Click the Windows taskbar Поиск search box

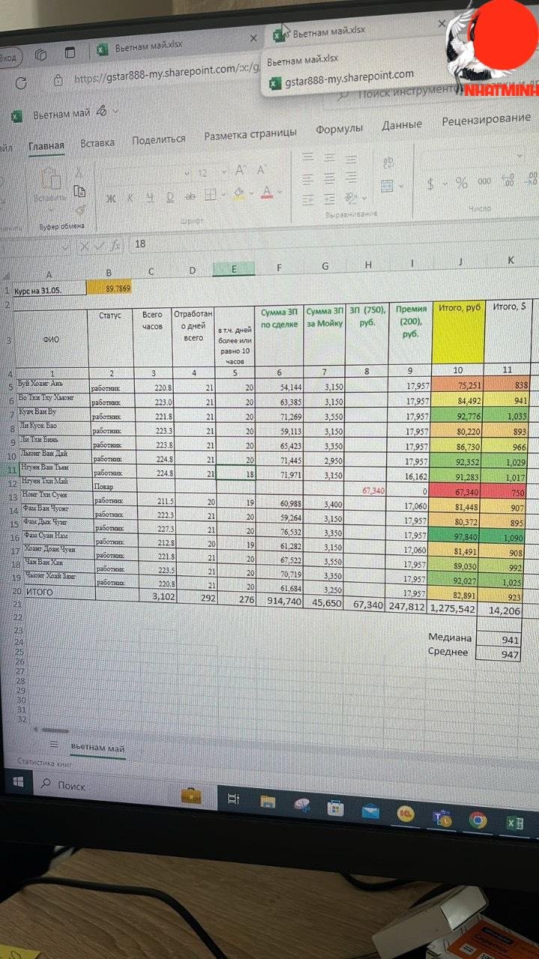click(x=105, y=787)
